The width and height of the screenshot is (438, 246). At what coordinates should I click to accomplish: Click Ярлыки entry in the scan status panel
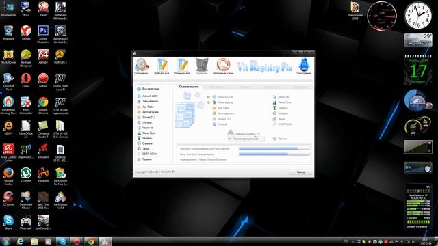[x=280, y=139]
